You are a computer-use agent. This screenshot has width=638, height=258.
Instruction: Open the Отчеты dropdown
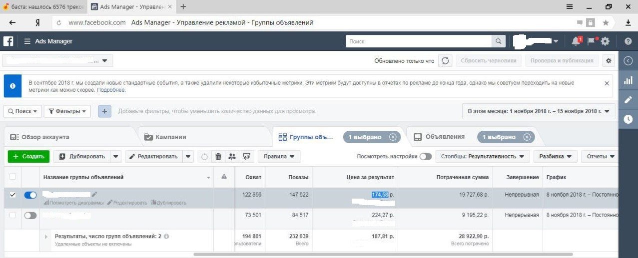[600, 157]
